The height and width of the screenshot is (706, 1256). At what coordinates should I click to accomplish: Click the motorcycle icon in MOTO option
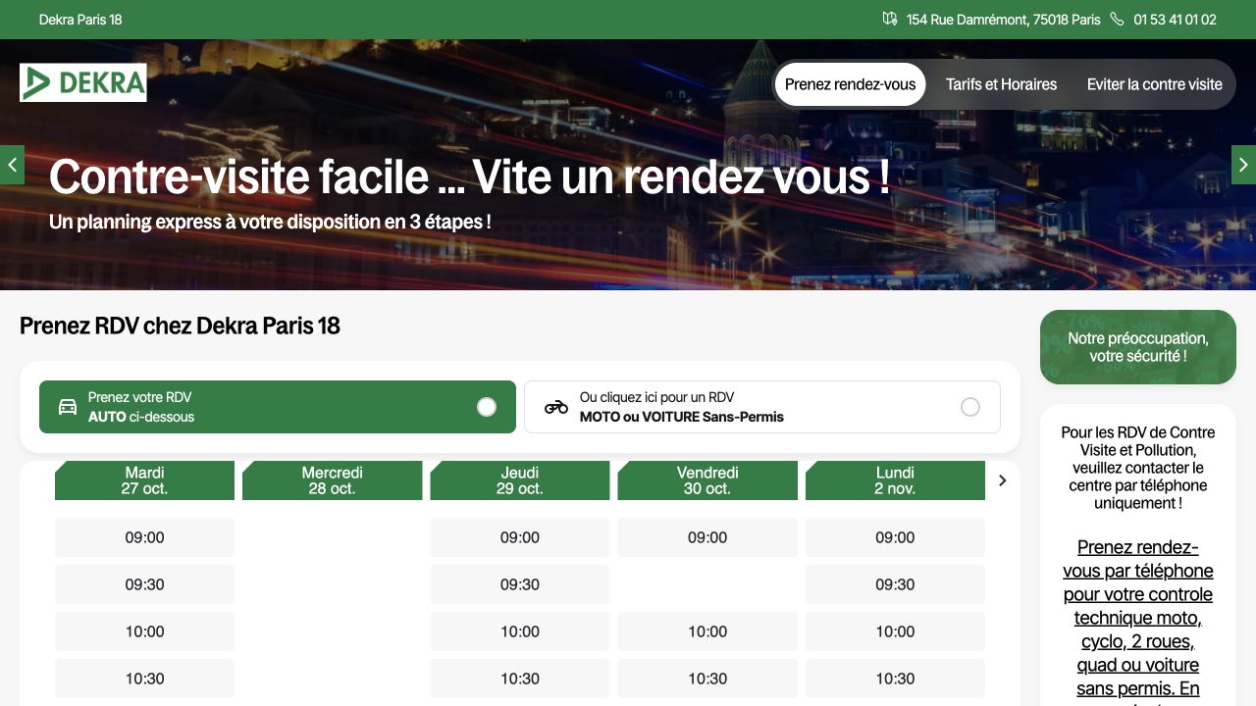click(556, 407)
